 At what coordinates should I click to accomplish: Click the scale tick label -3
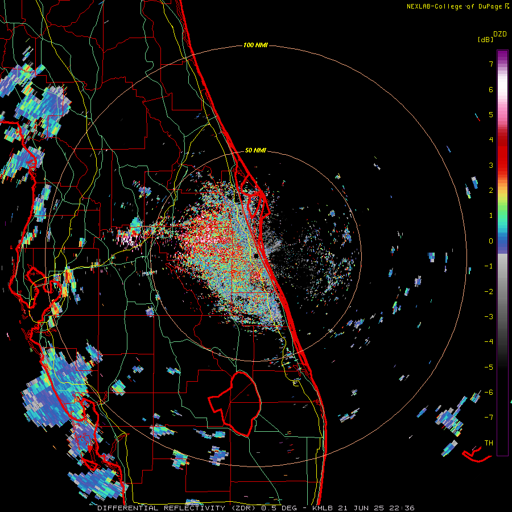(x=489, y=316)
